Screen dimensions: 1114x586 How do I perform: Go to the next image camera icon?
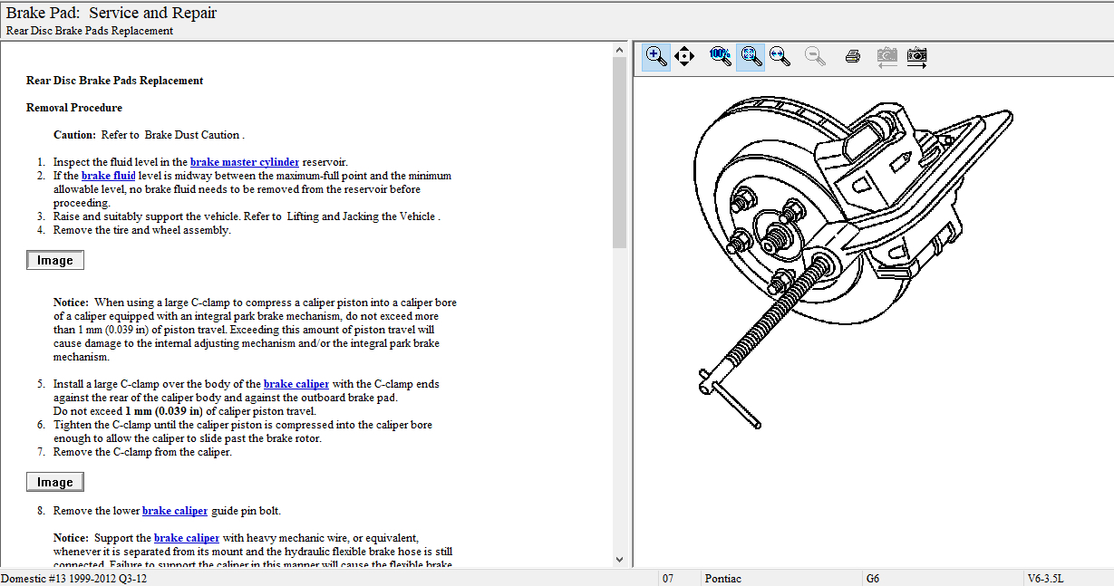pyautogui.click(x=917, y=57)
